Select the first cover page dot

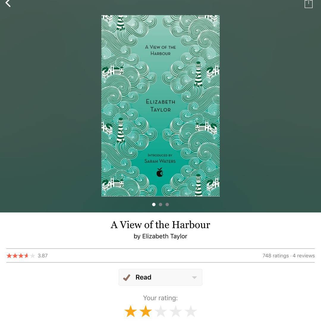[x=154, y=204]
